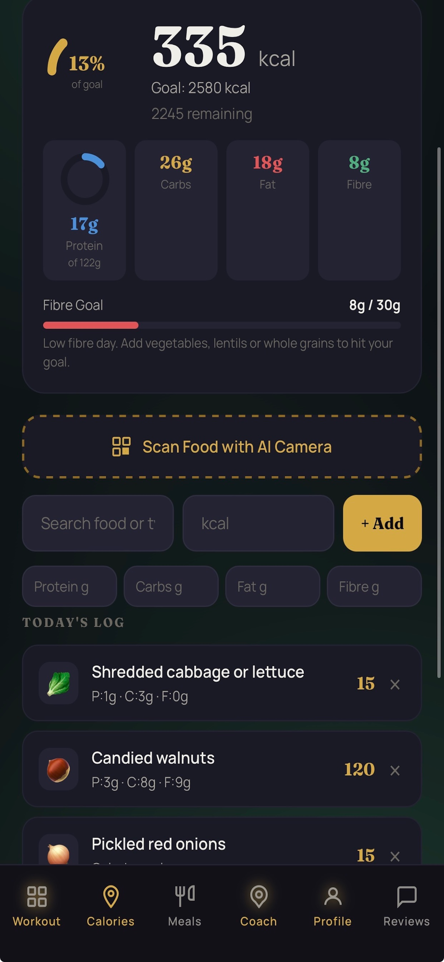Open the Coach location pin icon
This screenshot has height=962, width=444.
pos(258,896)
